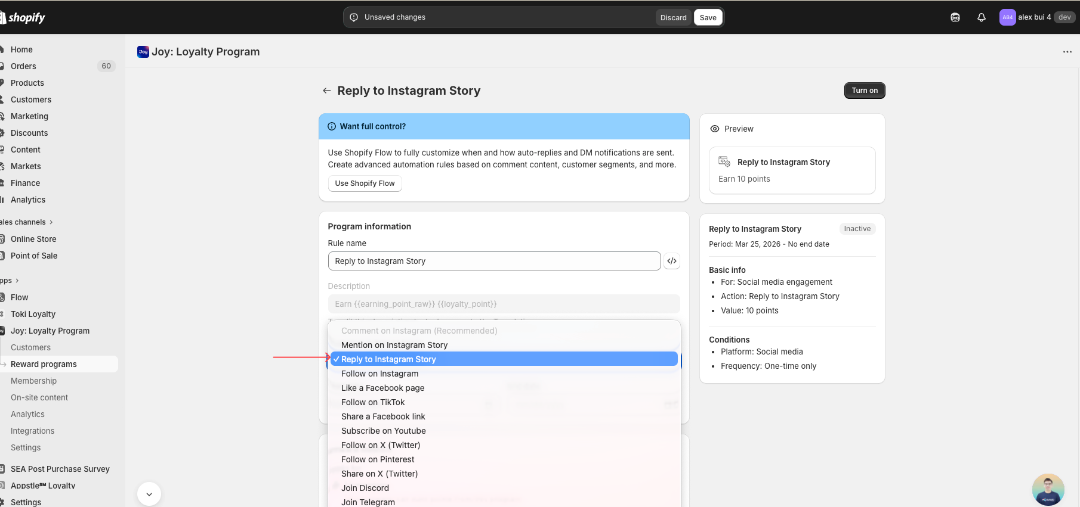Click the round scroll-down chevron button
The image size is (1080, 507).
pos(149,494)
